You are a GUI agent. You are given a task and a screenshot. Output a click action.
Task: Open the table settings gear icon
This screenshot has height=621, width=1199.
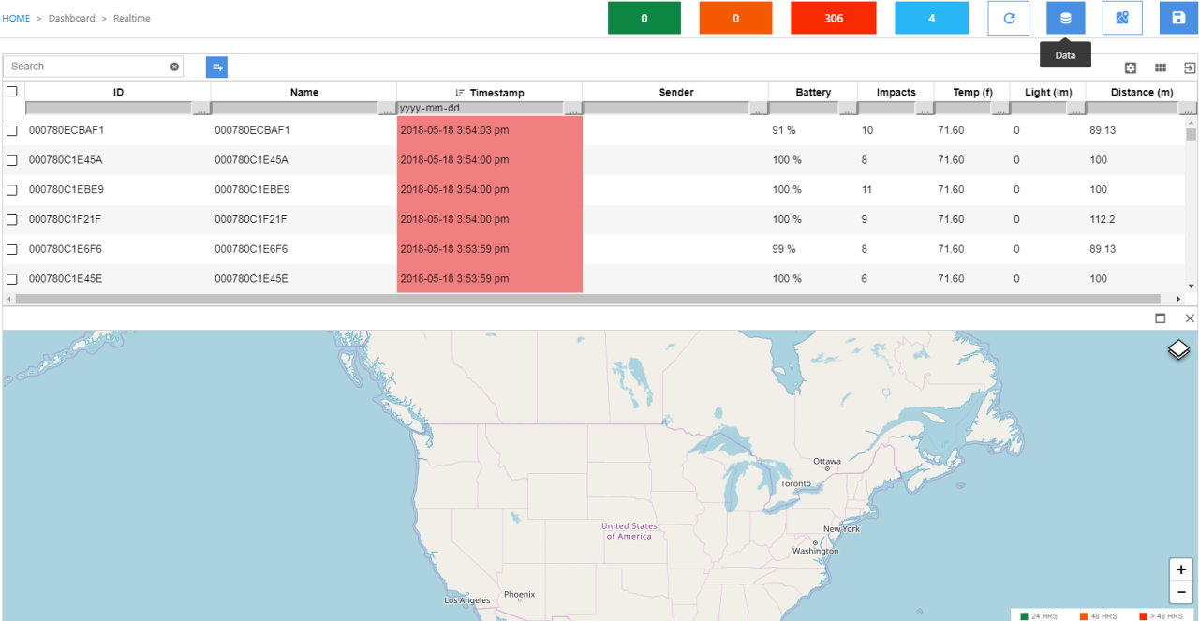[1131, 67]
